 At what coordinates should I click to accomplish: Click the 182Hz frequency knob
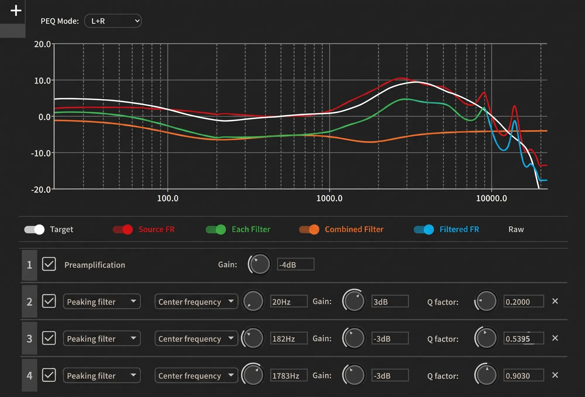coord(253,338)
